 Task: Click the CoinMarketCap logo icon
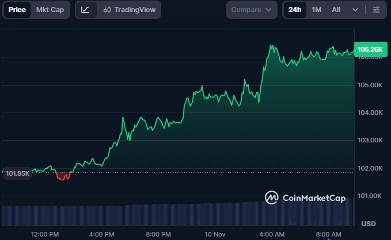(x=272, y=198)
